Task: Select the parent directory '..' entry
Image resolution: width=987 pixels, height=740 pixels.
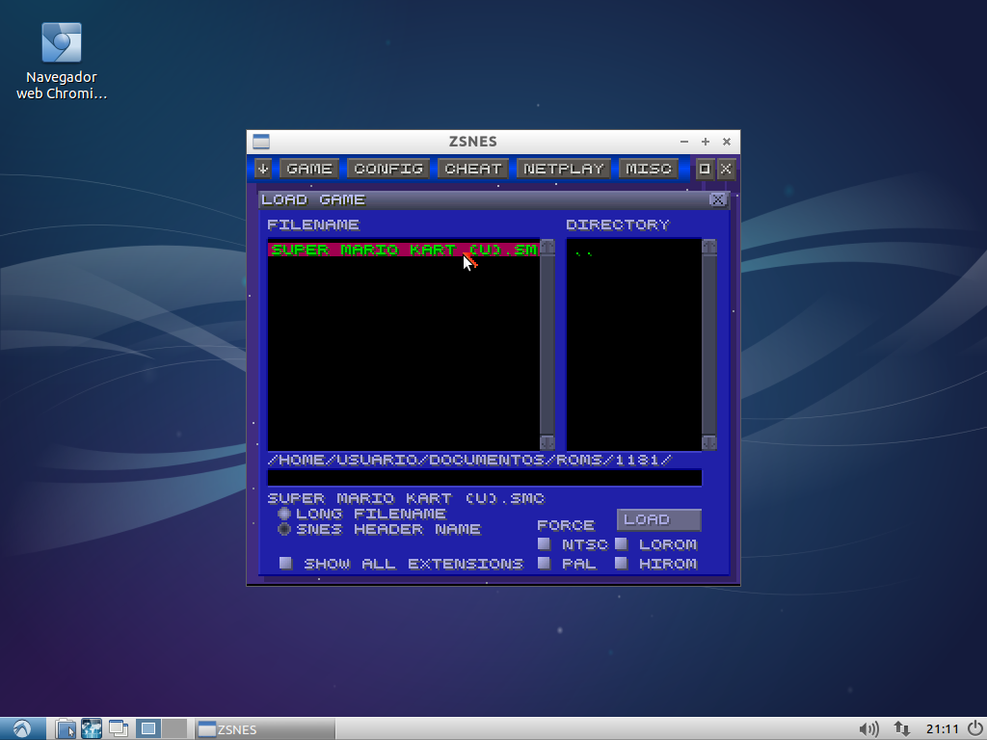Action: (x=584, y=251)
